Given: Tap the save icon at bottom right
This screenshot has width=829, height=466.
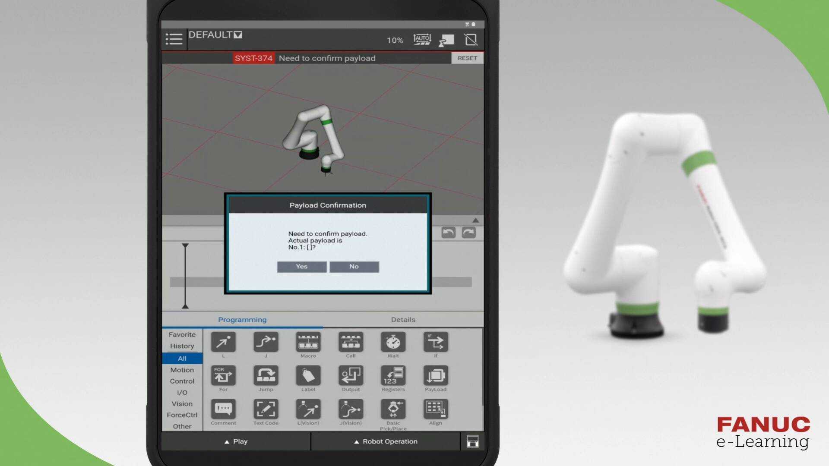Looking at the screenshot, I should tap(472, 441).
